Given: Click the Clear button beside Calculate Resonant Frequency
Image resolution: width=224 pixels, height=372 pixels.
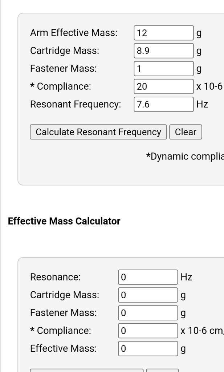Looking at the screenshot, I should [186, 132].
